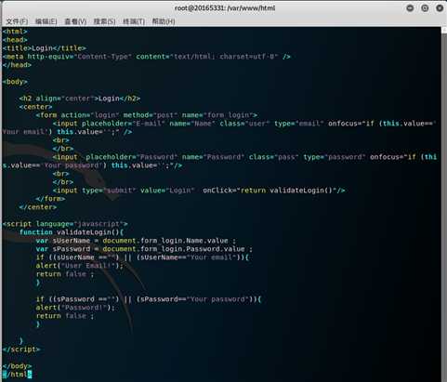
Task: Click the if sUserName condition line
Action: [x=142, y=257]
